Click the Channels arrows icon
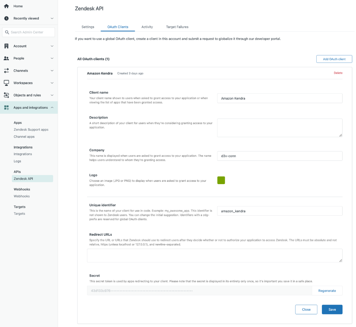356x327 pixels. [x=6, y=71]
